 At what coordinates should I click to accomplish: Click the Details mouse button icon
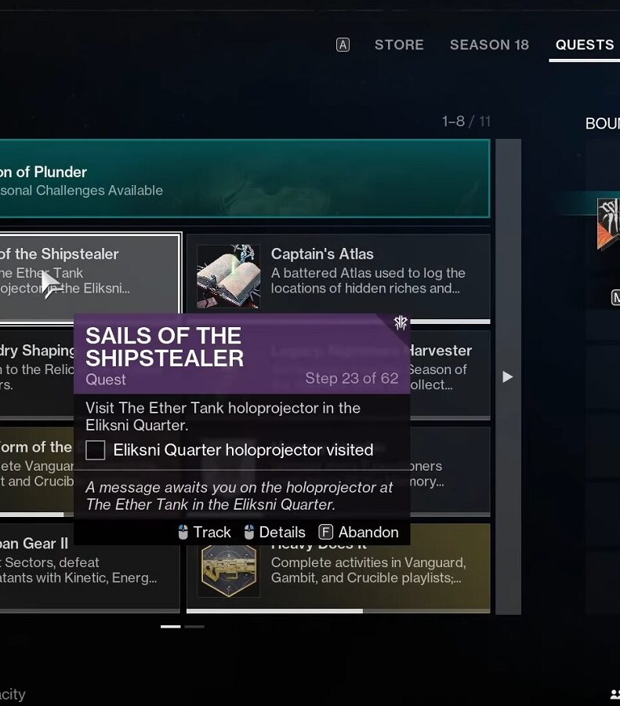click(x=248, y=532)
